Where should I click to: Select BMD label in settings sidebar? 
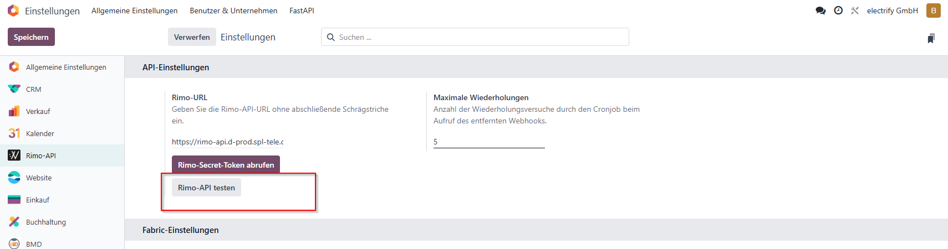(34, 244)
